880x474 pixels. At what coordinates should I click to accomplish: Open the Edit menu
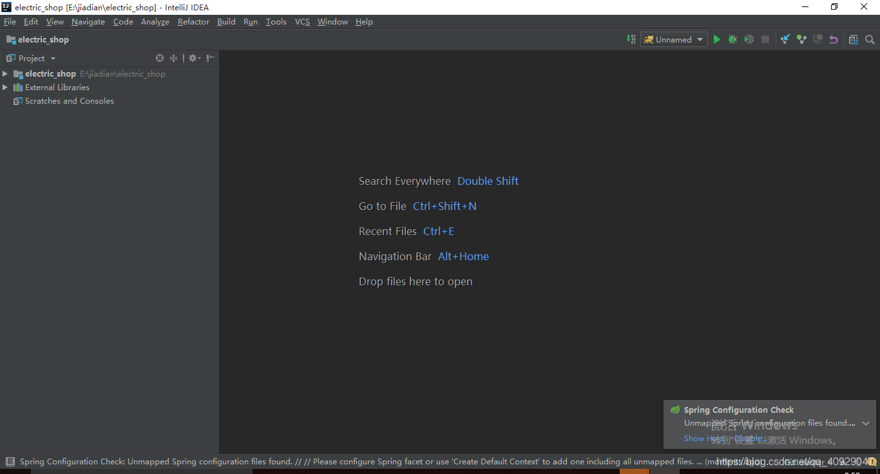[x=31, y=21]
